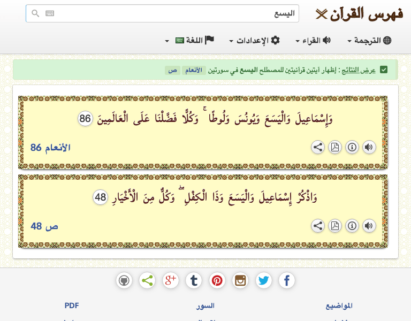Viewport: 411px width, 321px height.
Task: Click the السور footer link
Action: point(206,306)
